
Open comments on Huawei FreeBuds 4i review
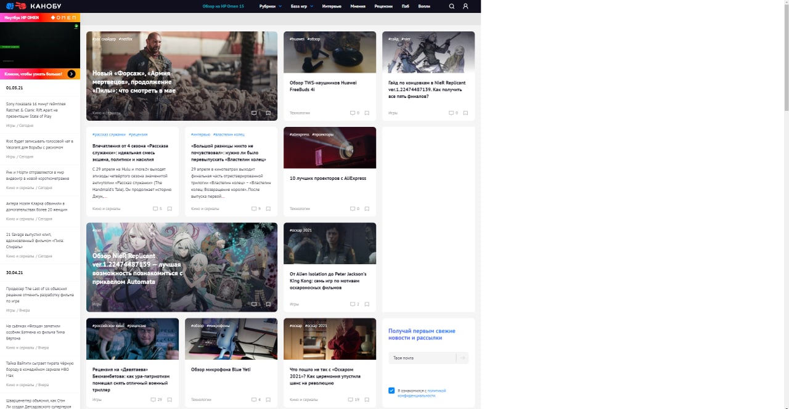[x=354, y=113]
